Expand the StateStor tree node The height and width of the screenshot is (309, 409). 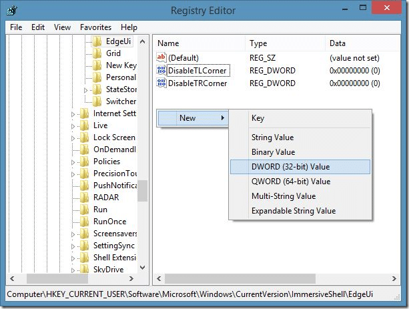click(x=86, y=90)
